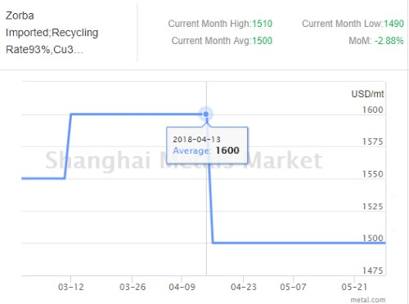Viewport: 409px width, 304px height.
Task: Click the 1500 price axis label
Action: click(372, 238)
